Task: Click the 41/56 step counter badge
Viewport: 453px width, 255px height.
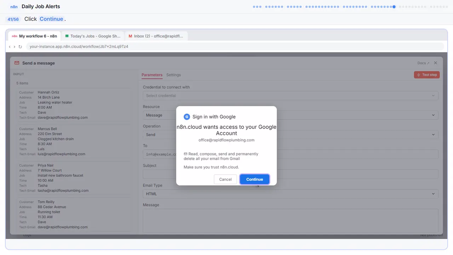Action: 13,19
